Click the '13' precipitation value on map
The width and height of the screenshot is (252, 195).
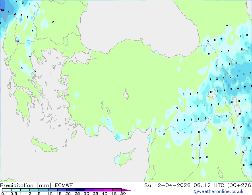2,10
